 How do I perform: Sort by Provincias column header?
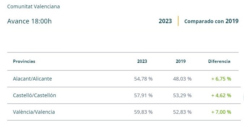(x=24, y=61)
